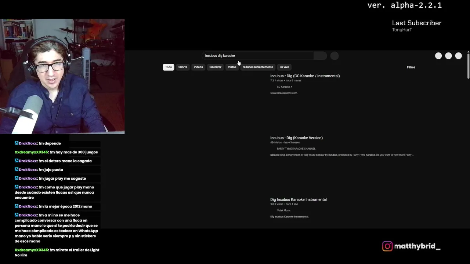The height and width of the screenshot is (264, 470).
Task: Visit the "PARTY TYME KARAOKE CHANNEL" channel
Action: pyautogui.click(x=296, y=148)
